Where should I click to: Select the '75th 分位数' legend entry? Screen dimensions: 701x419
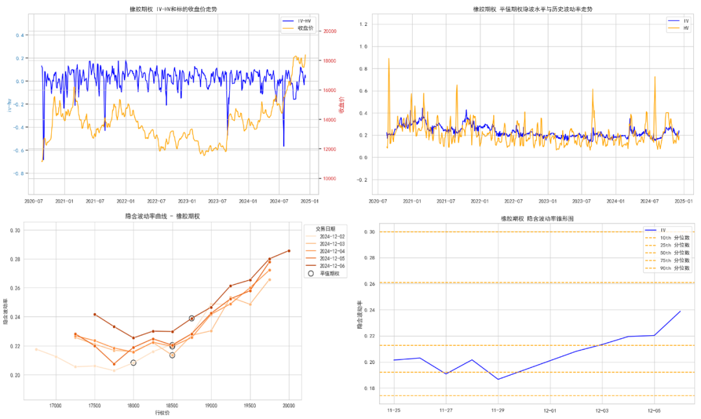tap(667, 261)
